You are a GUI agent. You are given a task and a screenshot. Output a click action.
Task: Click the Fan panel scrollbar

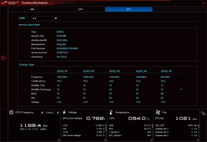(199, 126)
